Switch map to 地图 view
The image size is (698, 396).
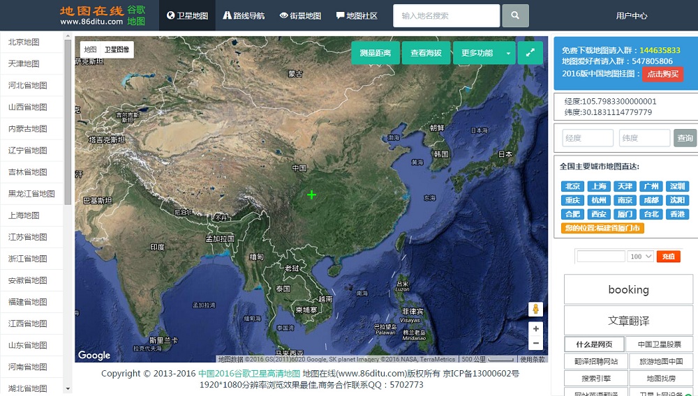click(x=90, y=49)
